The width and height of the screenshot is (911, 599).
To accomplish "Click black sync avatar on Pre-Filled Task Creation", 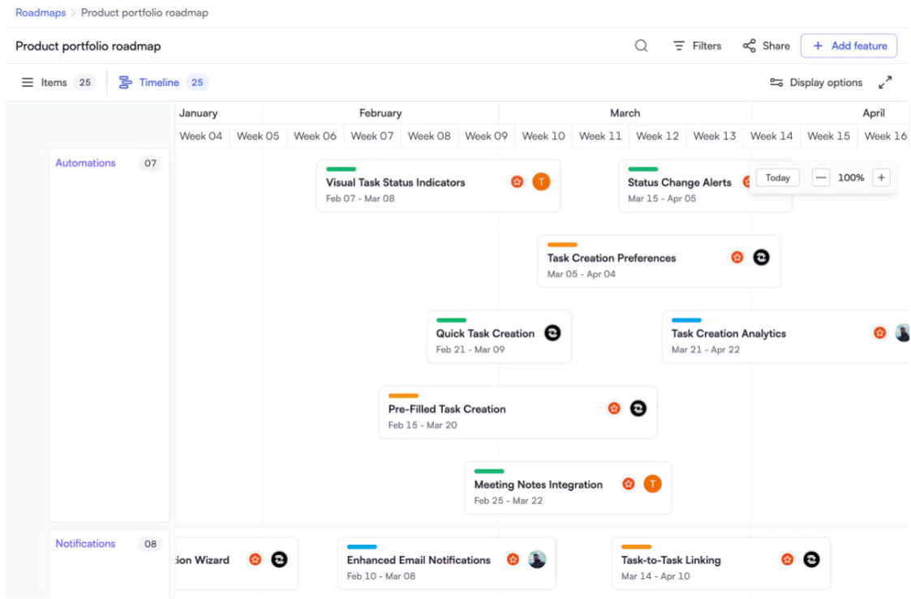I will coord(638,408).
